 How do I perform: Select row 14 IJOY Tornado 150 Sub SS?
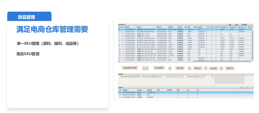[x=185, y=58]
